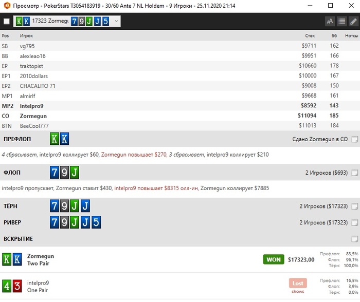The image size is (360, 302).
Task: Open note icon on ПРЕФЛОП row
Action: pos(355,139)
